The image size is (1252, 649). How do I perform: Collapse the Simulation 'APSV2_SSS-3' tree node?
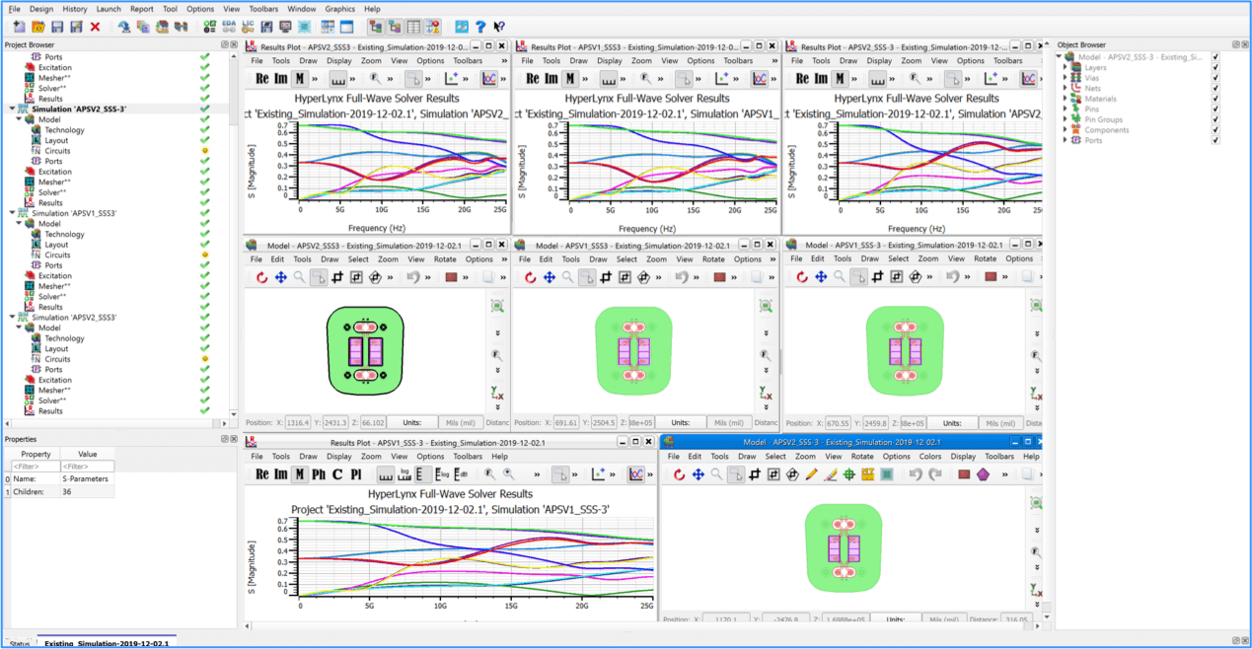[12, 109]
